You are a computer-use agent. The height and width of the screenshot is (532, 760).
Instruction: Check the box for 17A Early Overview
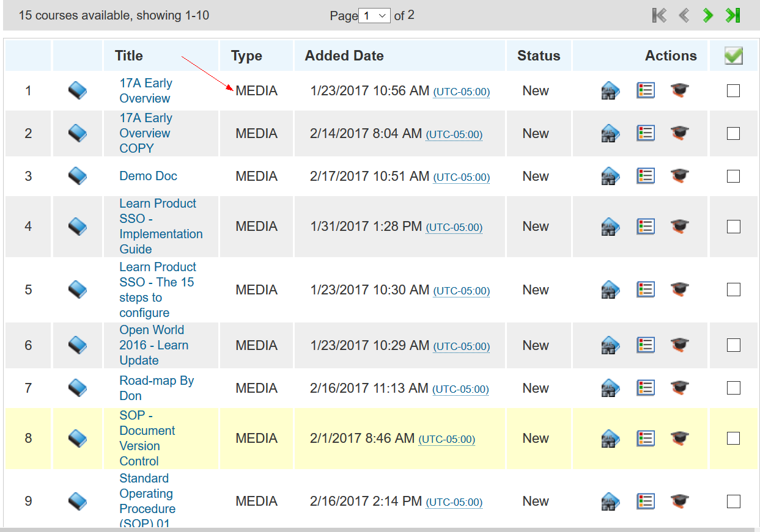point(733,91)
